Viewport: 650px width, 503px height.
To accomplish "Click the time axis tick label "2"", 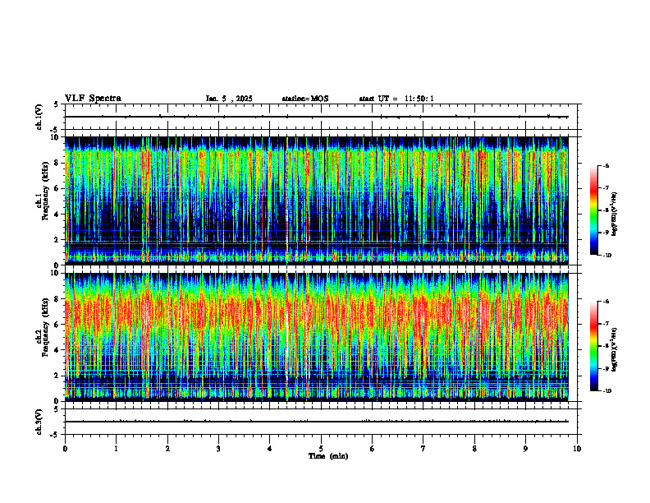I will point(167,449).
